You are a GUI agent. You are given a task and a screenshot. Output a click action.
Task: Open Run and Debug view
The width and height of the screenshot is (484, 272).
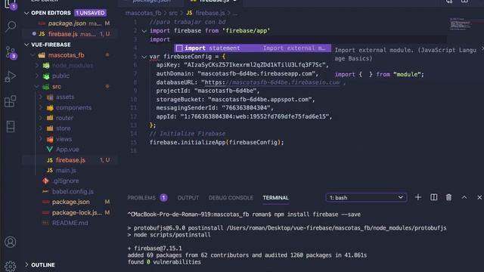coord(10,77)
